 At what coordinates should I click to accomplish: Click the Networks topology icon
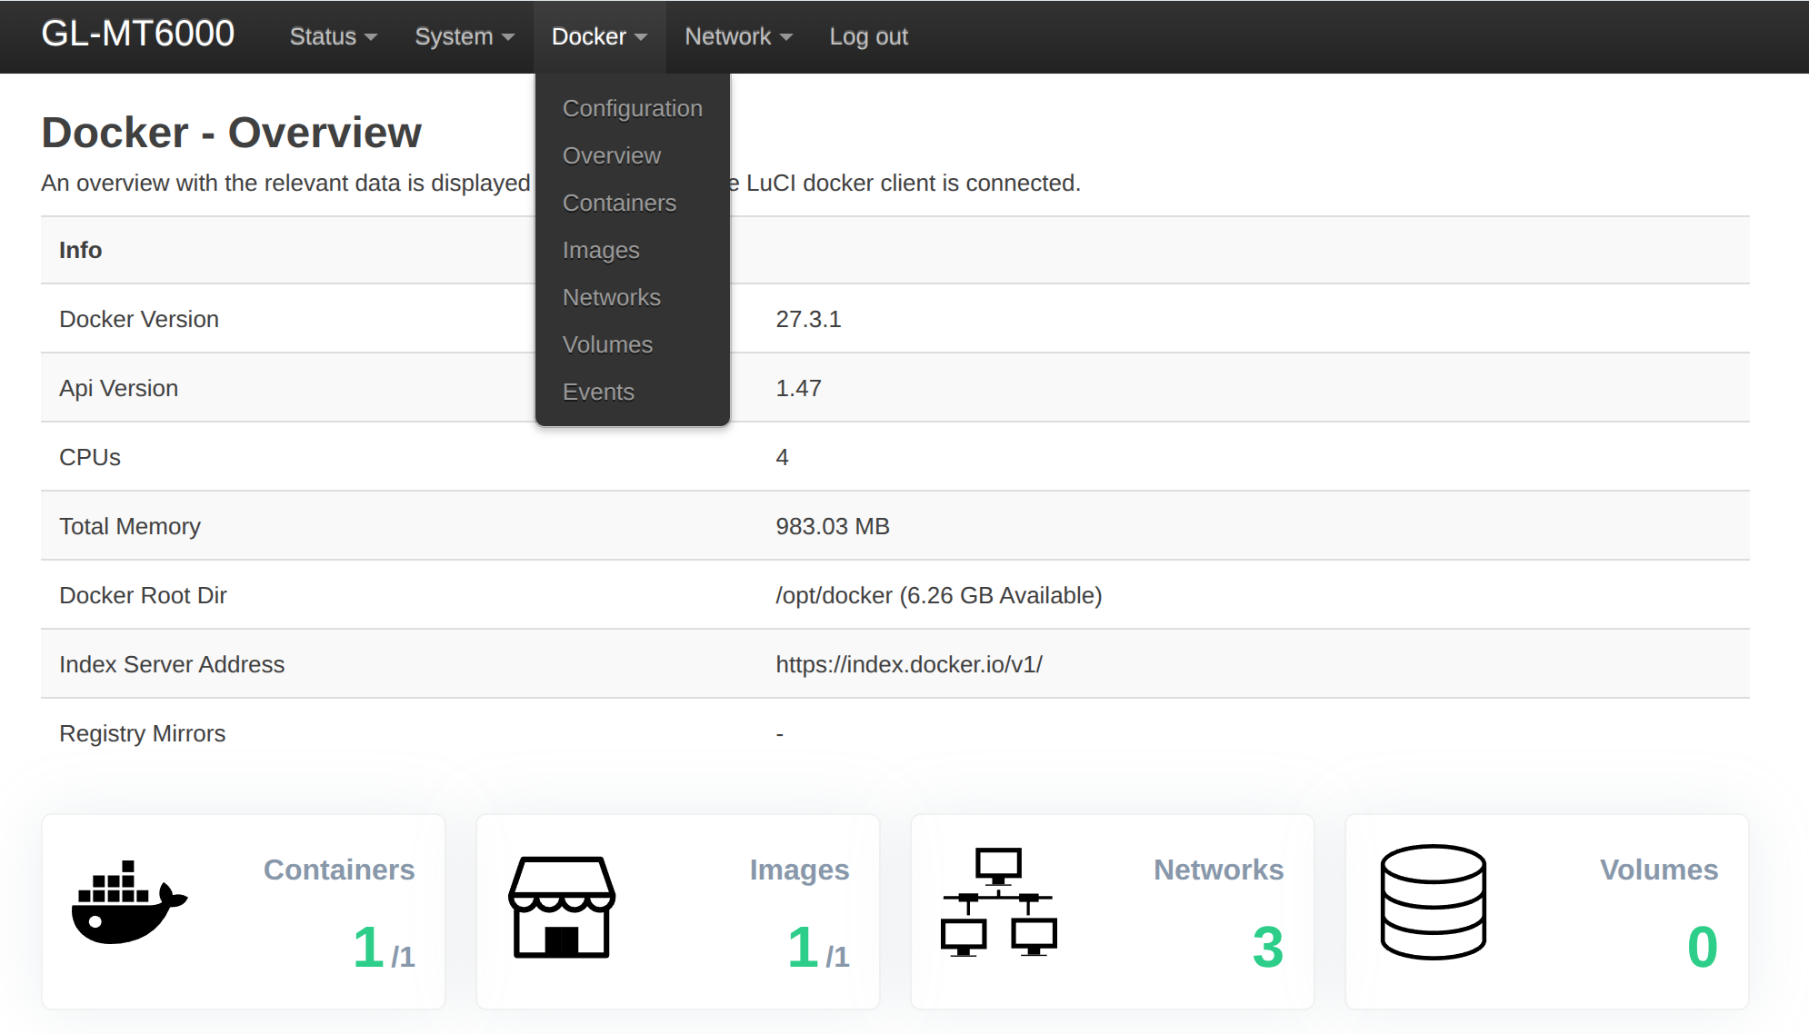[x=998, y=902]
